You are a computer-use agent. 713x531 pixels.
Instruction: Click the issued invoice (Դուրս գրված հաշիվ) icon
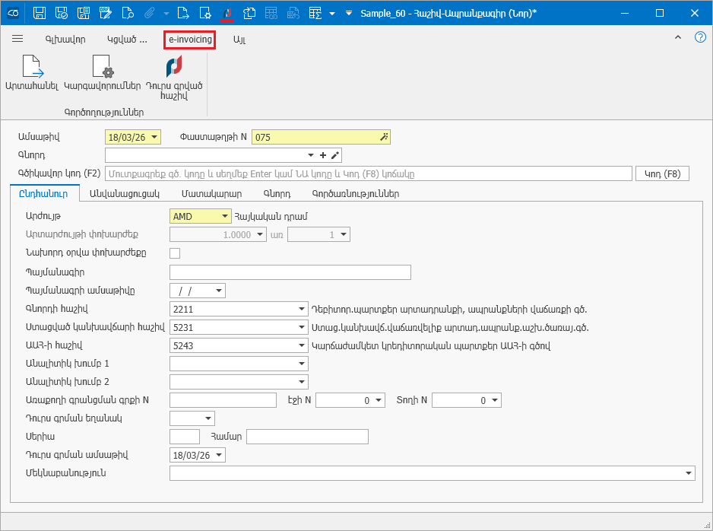point(174,68)
